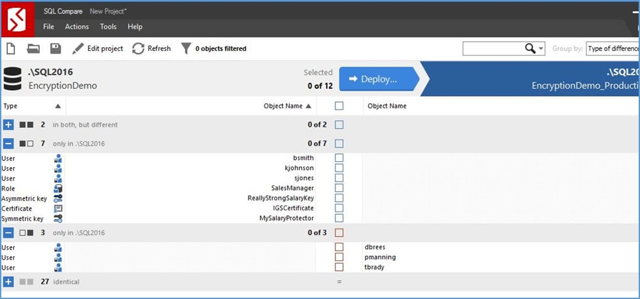Image resolution: width=640 pixels, height=299 pixels.
Task: Click the filter funnel icon
Action: 186,48
